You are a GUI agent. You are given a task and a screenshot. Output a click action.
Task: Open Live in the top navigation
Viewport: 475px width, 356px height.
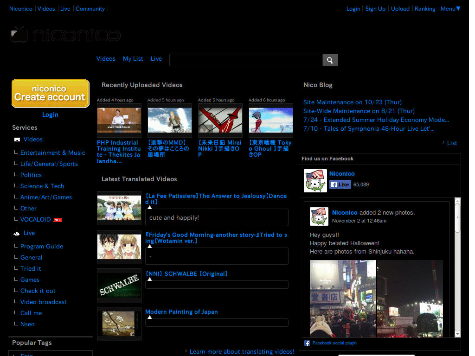[x=65, y=9]
